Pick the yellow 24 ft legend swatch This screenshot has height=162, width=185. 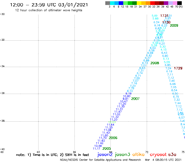point(139,3)
